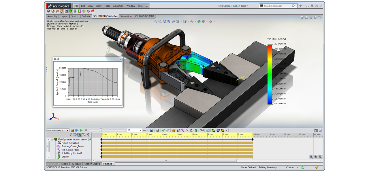Click the Search Commands input field
The height and width of the screenshot is (172, 369).
pos(277,6)
